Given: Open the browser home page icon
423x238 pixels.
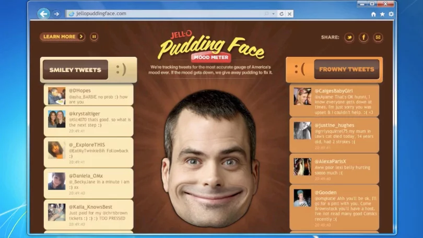Looking at the screenshot, I should coord(373,14).
